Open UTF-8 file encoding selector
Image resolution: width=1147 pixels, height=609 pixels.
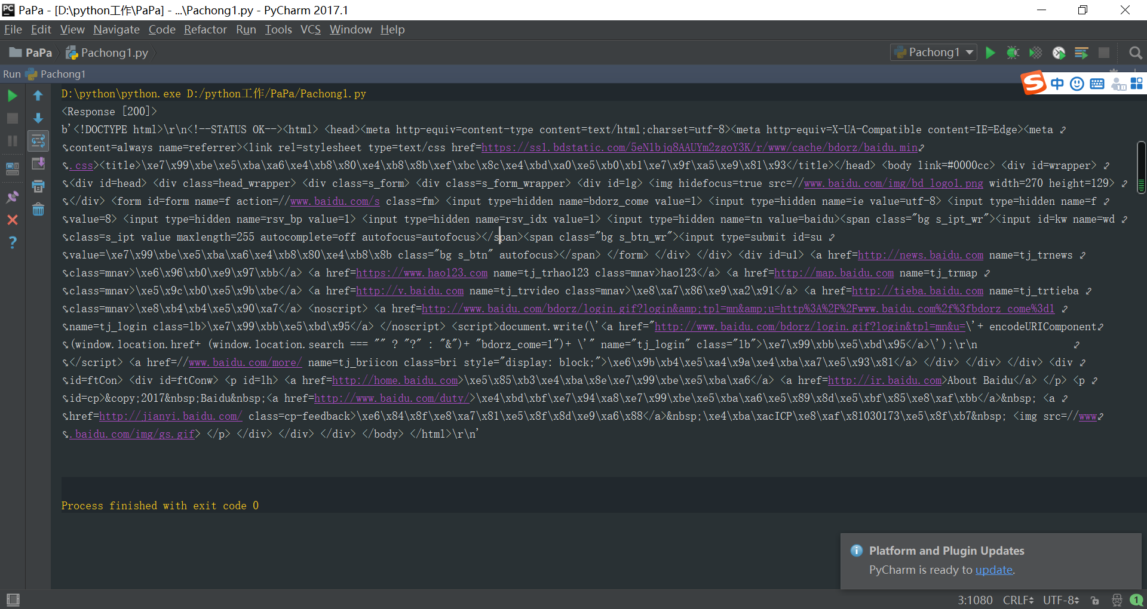(1061, 600)
